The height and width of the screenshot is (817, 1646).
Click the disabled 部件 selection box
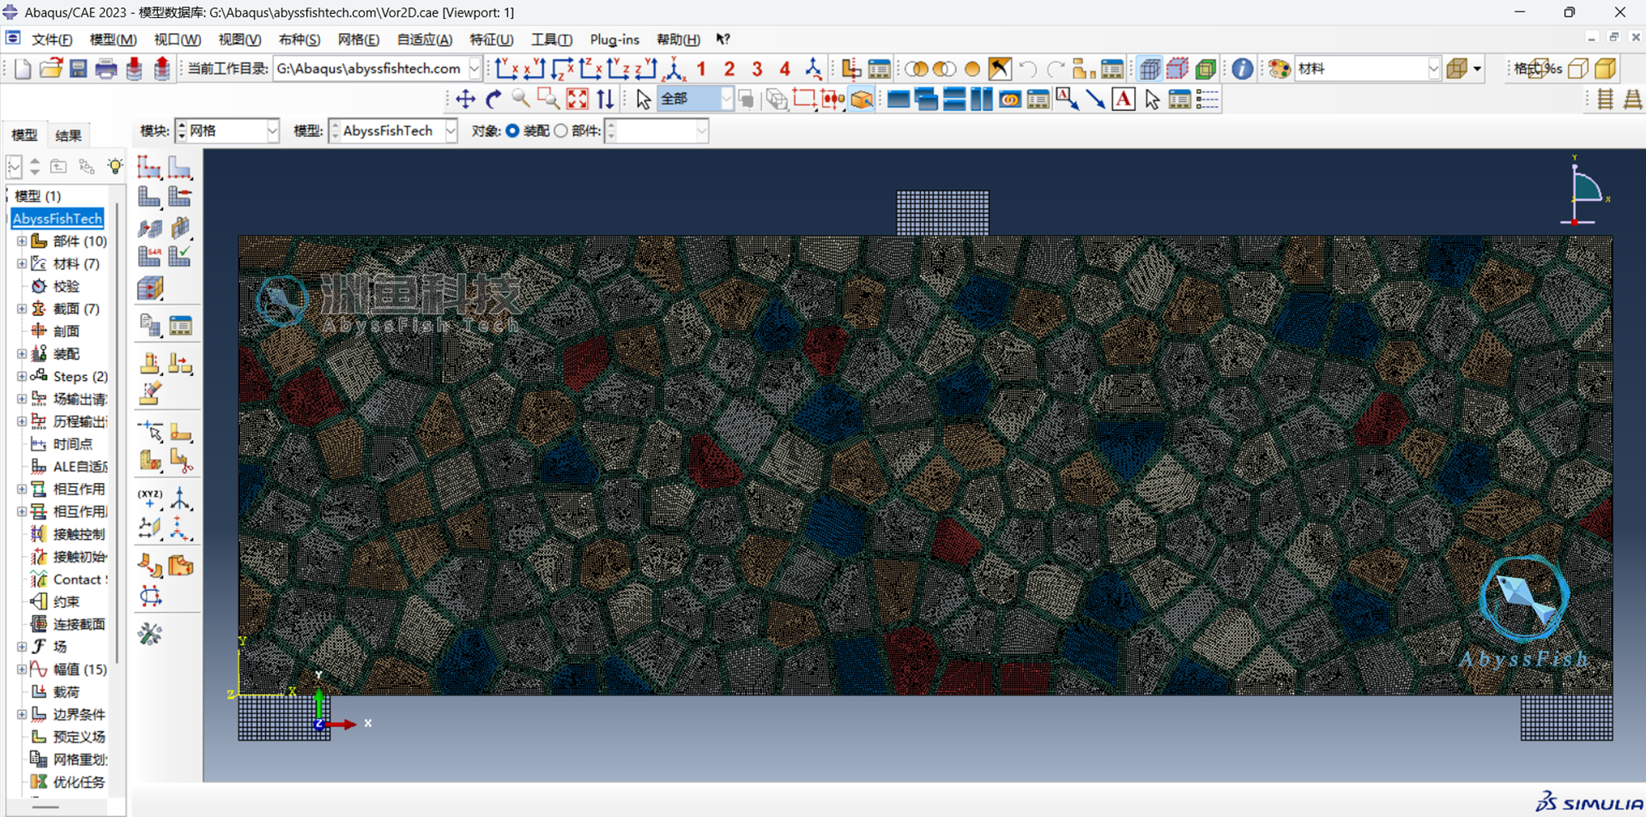657,131
